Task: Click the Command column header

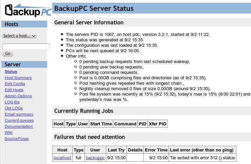Action: click(125, 124)
